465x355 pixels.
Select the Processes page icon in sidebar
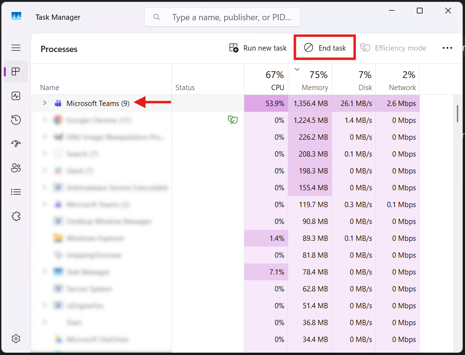click(x=16, y=72)
